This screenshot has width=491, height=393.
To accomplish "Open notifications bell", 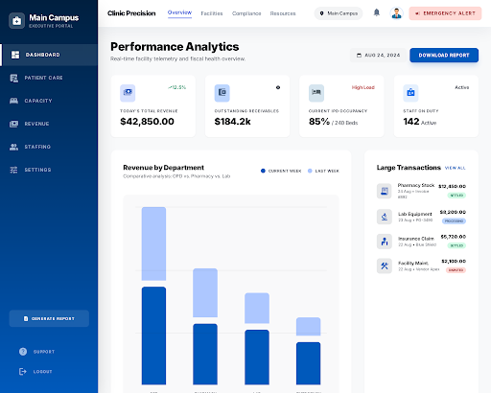I will [x=377, y=12].
